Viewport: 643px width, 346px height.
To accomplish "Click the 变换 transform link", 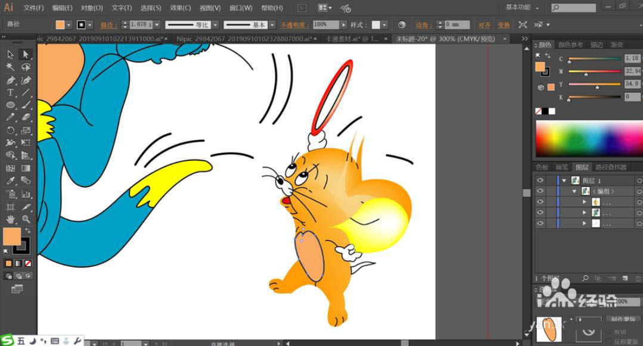I will click(504, 25).
